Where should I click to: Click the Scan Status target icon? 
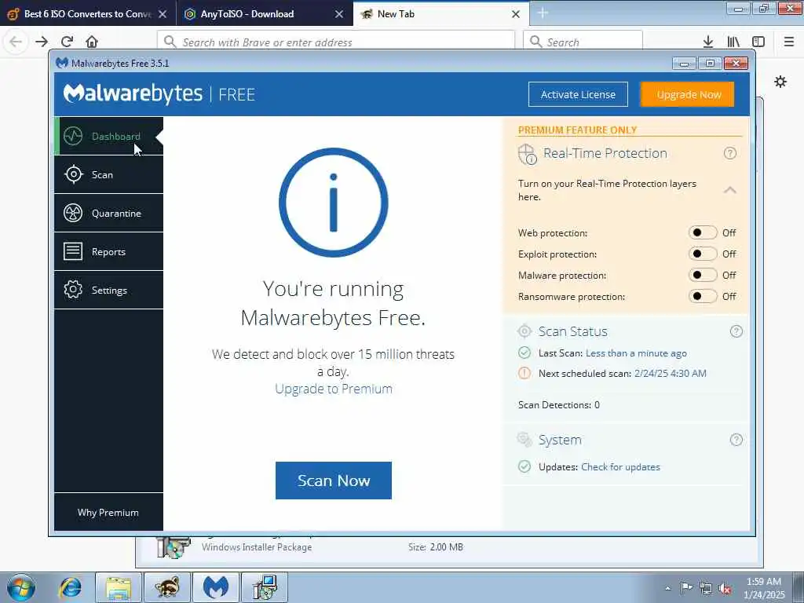pos(524,331)
